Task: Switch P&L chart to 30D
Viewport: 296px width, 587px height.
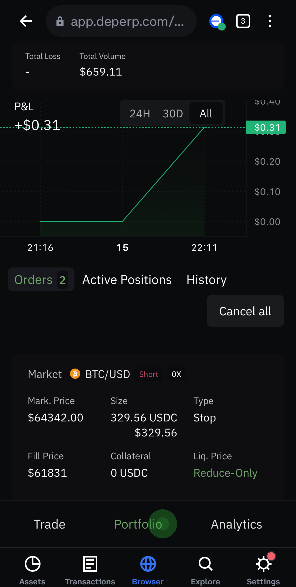Action: pyautogui.click(x=173, y=113)
